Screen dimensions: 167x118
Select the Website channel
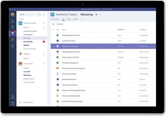(26, 45)
